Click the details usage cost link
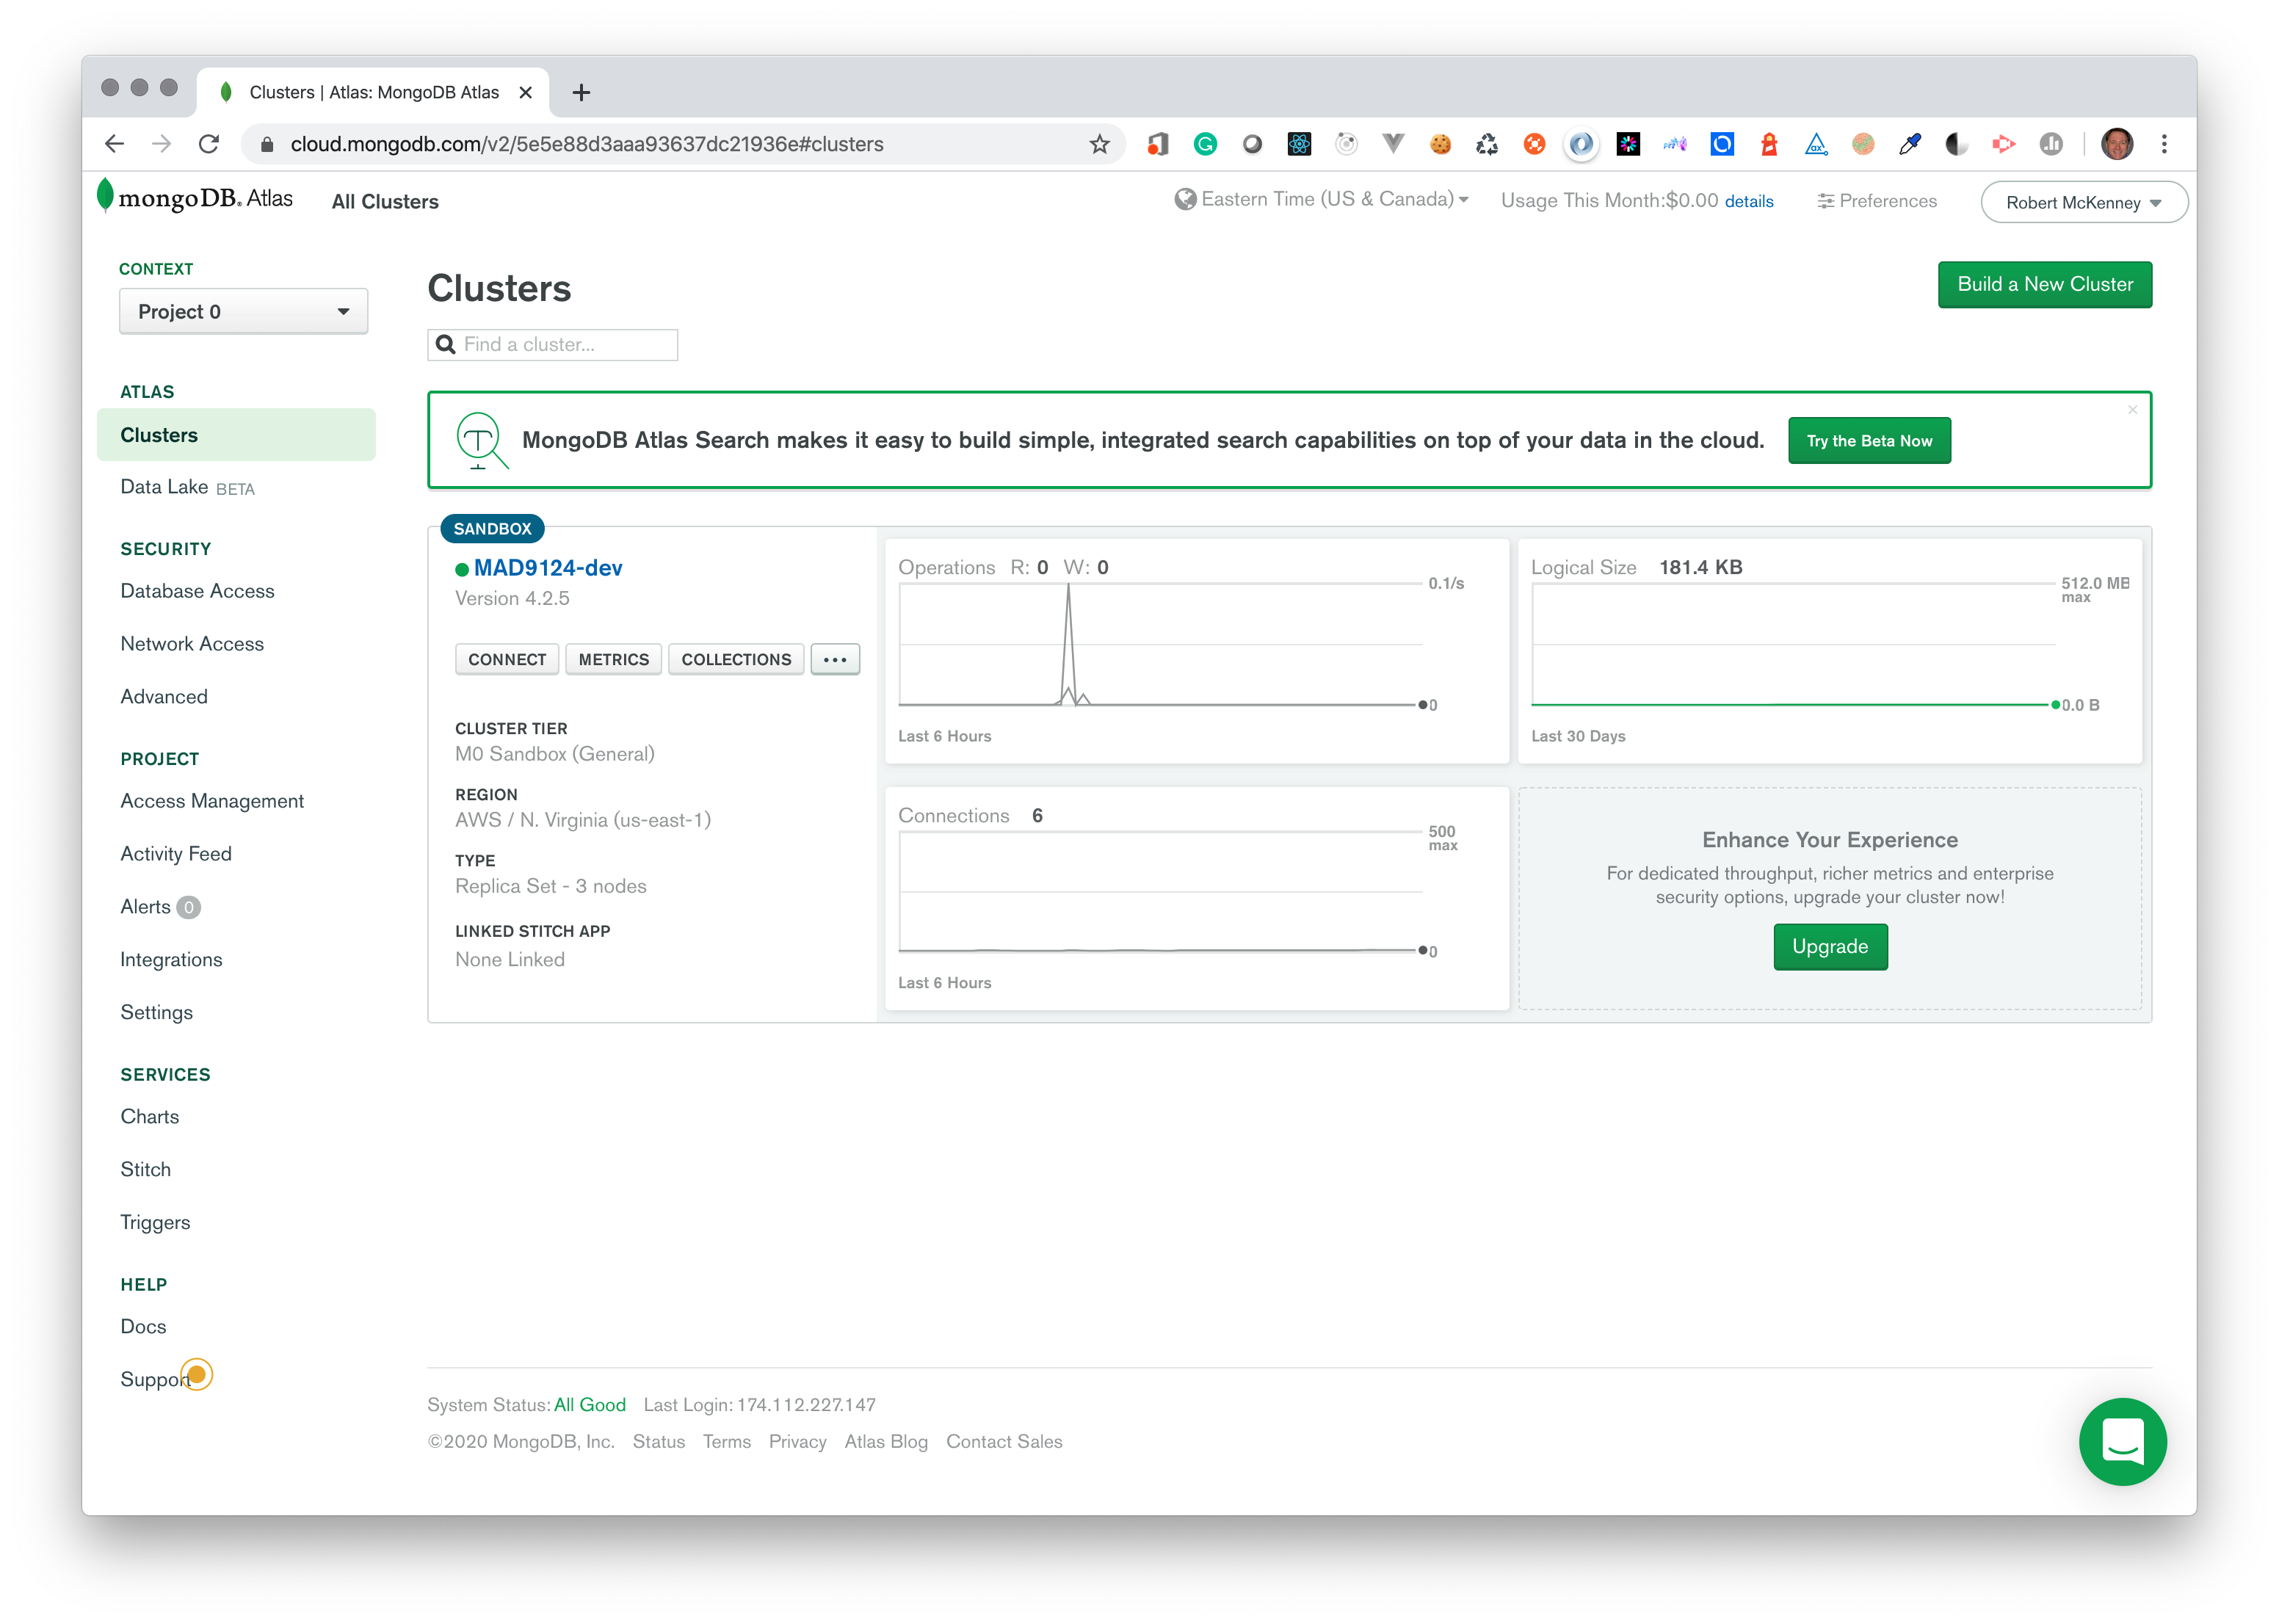The height and width of the screenshot is (1624, 2279). pyautogui.click(x=1748, y=202)
